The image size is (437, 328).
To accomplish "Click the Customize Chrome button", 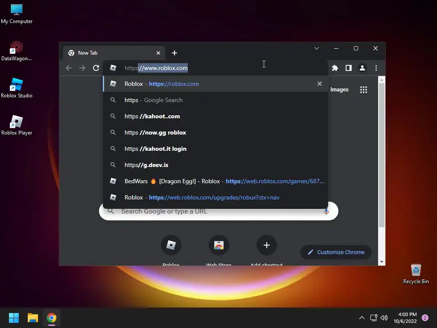I will pos(336,252).
